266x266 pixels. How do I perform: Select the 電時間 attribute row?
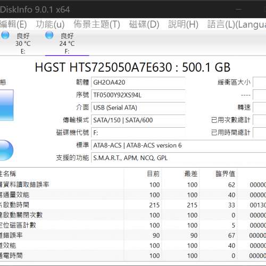[x=133, y=255]
